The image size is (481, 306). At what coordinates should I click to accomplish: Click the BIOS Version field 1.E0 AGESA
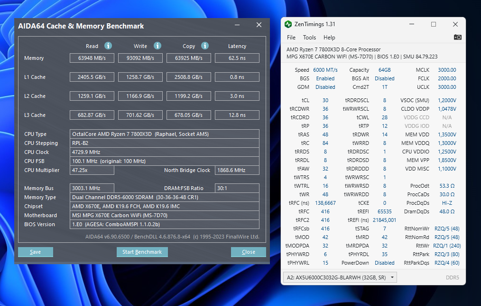(x=165, y=224)
